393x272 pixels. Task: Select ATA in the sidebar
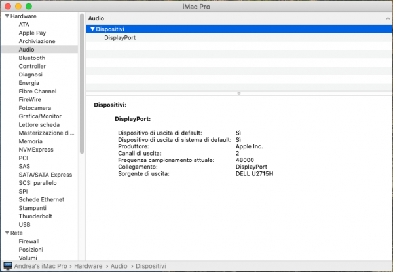(x=24, y=25)
